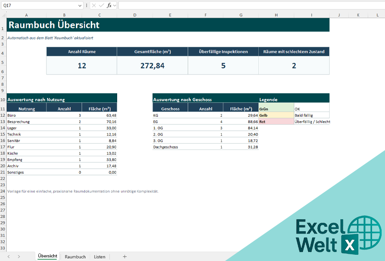Click the Enter checkmark in formula bar

coord(101,5)
